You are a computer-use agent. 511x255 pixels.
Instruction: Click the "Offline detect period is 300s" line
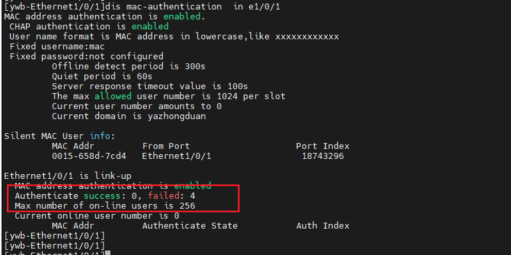click(x=128, y=66)
